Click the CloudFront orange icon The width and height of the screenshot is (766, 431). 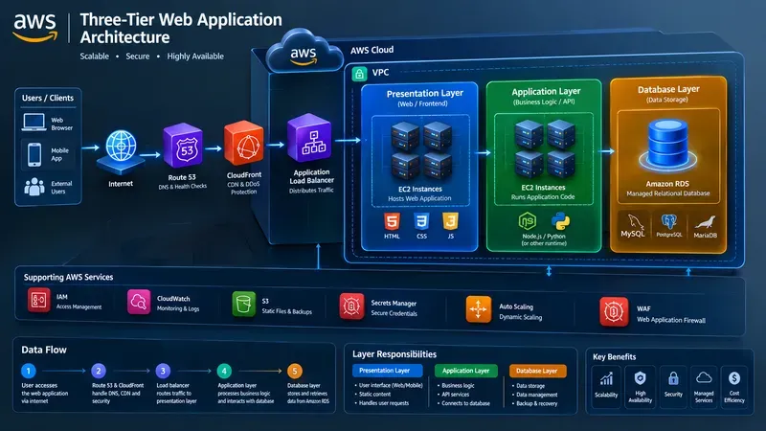coord(244,143)
